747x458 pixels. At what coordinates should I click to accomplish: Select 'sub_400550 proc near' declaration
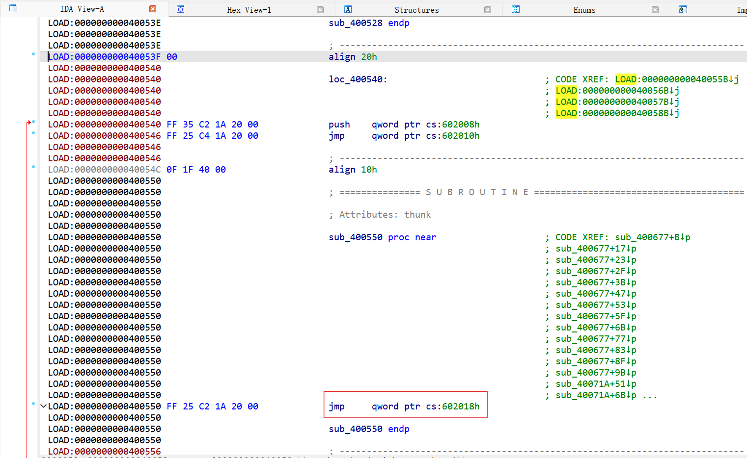(383, 237)
